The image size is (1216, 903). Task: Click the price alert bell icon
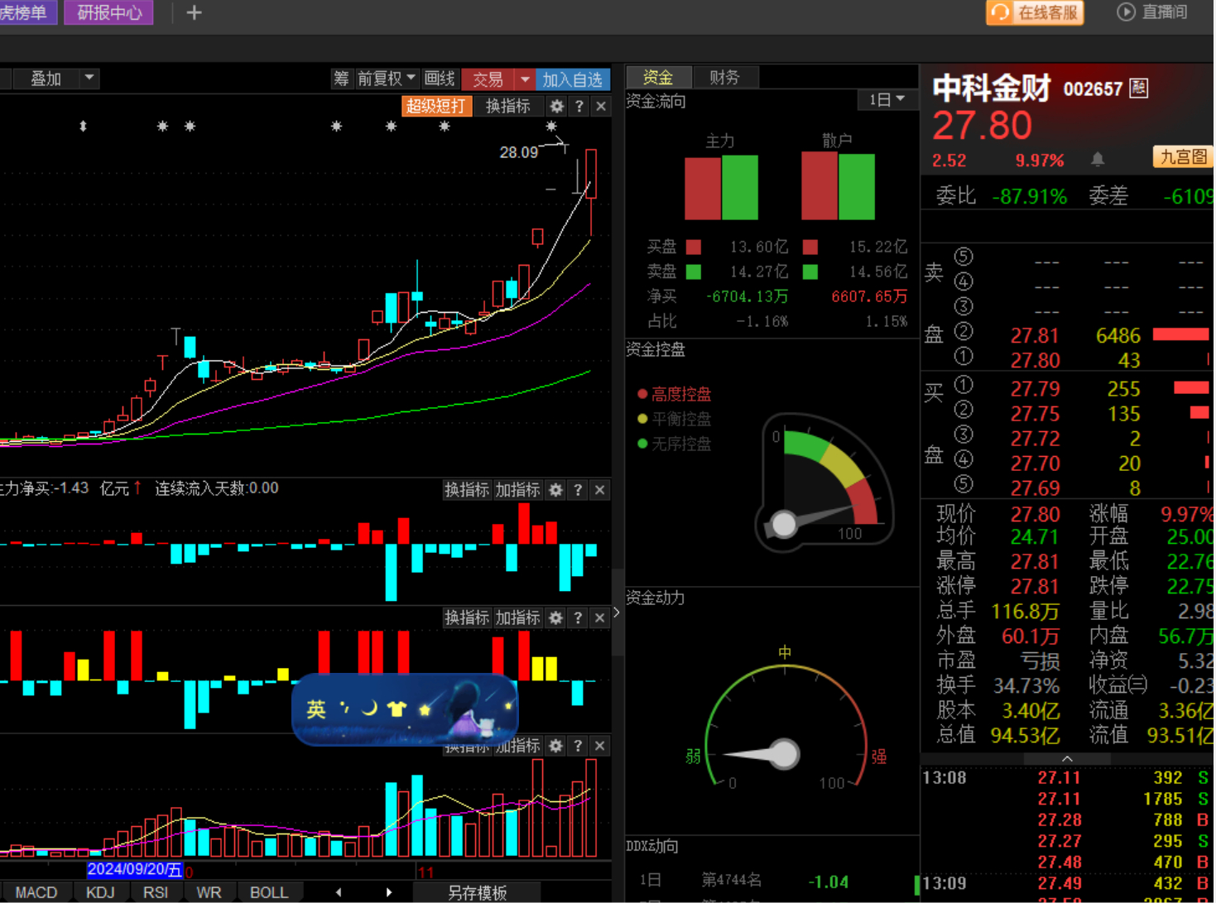(1098, 159)
